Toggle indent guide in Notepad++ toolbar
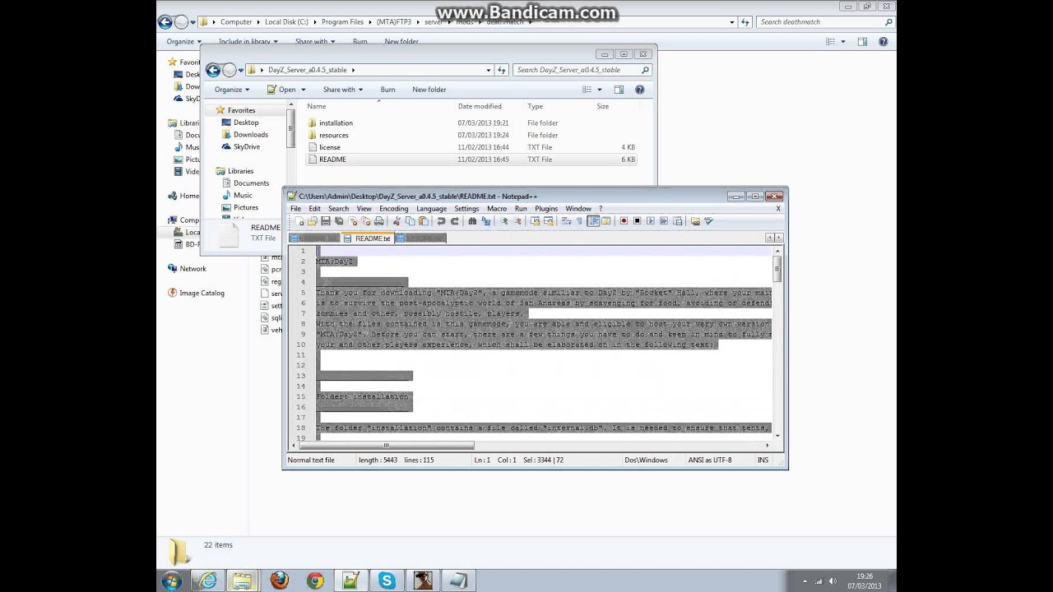 [592, 221]
